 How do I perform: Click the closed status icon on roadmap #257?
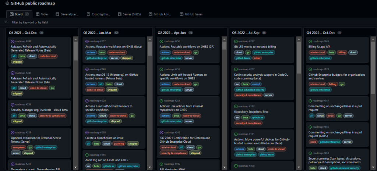87,41
